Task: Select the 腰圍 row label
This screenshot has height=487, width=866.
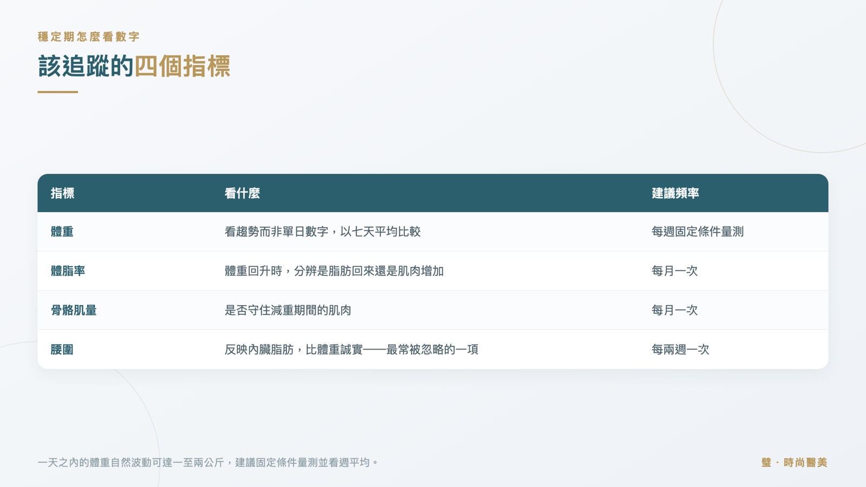Action: (x=62, y=350)
